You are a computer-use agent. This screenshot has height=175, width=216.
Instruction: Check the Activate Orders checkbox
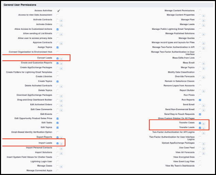[58, 25]
